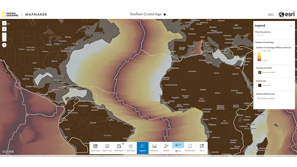Select the crustal age color ramp
297x167 pixels.
pyautogui.click(x=259, y=56)
